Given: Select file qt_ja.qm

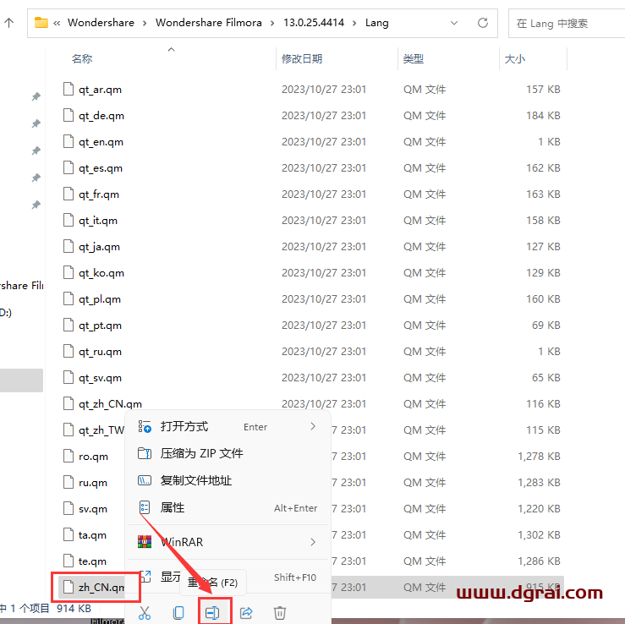Looking at the screenshot, I should coord(99,247).
